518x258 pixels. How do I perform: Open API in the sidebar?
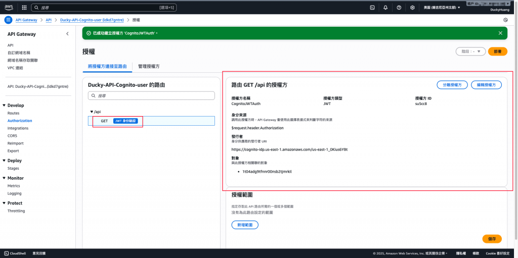(10, 45)
